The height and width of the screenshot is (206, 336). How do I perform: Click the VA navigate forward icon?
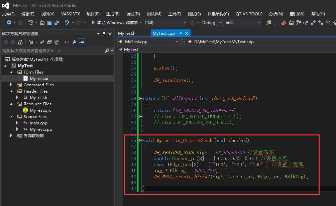point(320,23)
